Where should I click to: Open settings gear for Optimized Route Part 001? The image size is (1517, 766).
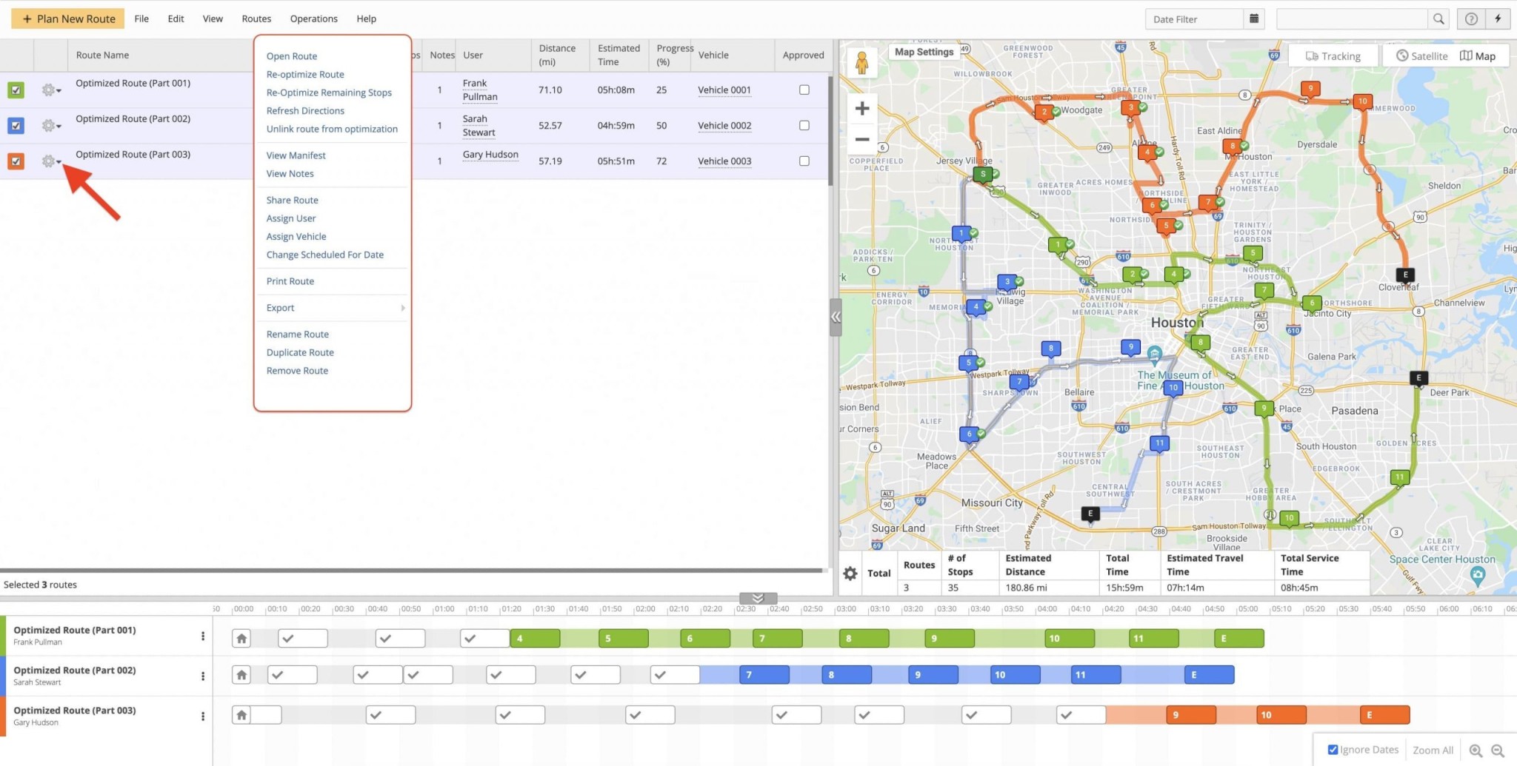(x=47, y=90)
